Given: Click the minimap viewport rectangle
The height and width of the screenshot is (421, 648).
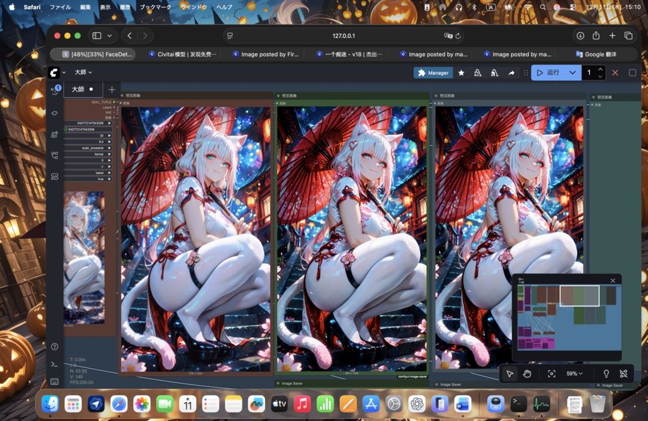Looking at the screenshot, I should (580, 296).
